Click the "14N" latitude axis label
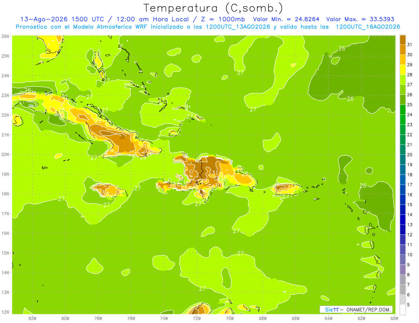419x323 pixels. (x=5, y=272)
